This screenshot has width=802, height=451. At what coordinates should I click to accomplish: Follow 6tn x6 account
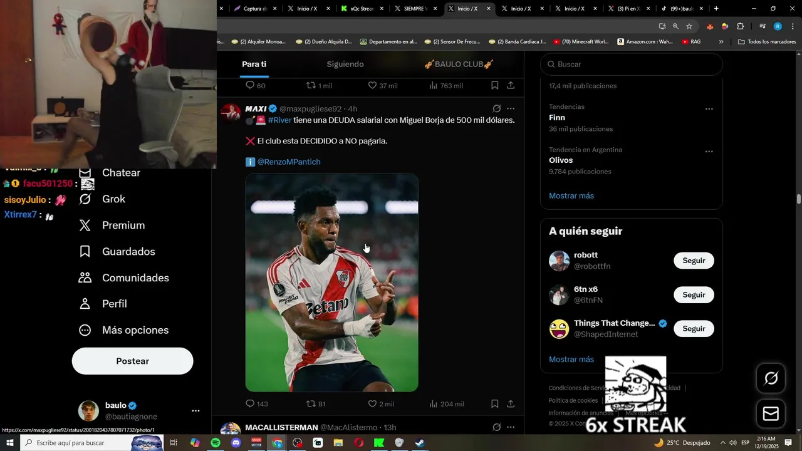click(x=694, y=294)
